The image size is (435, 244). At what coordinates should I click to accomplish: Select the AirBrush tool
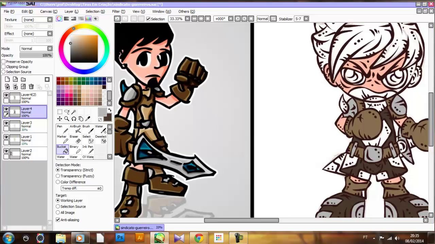click(x=75, y=129)
